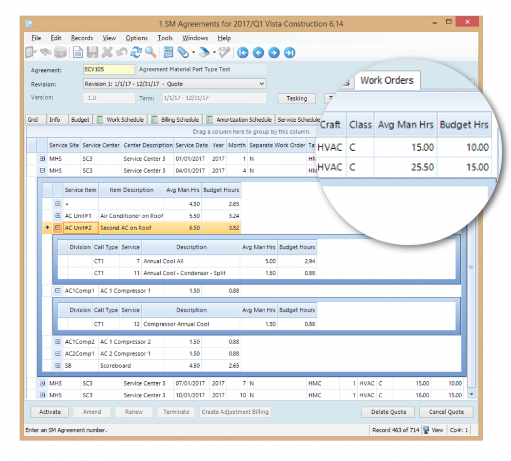Click the scanner icon in toolbar
The height and width of the screenshot is (461, 511).
click(x=204, y=52)
